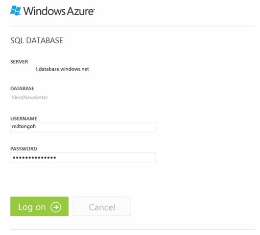This screenshot has height=235, width=260.
Task: Focus the PASSWORD input field
Action: (83, 157)
